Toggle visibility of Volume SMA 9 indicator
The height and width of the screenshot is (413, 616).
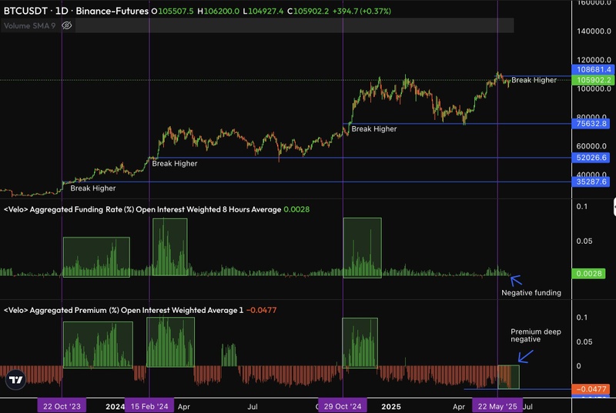coord(67,26)
